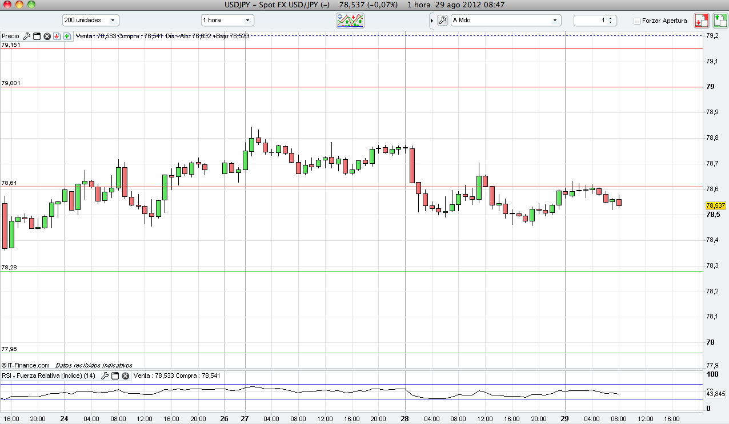Click the IT-Finance.com copyright text
Image resolution: width=729 pixels, height=424 pixels.
[25, 365]
